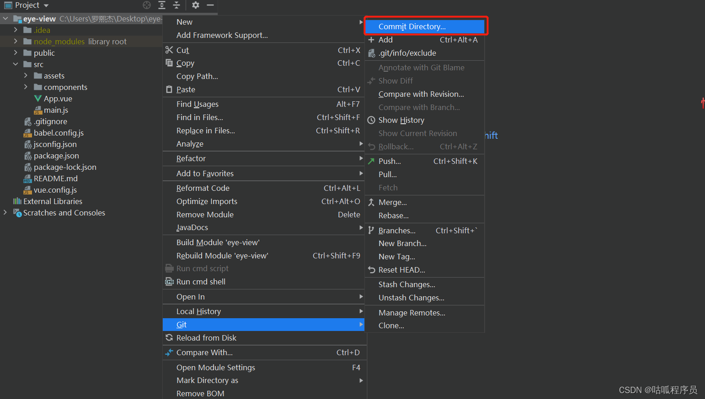The height and width of the screenshot is (399, 705).
Task: Hide the Project panel with minus icon
Action: tap(210, 5)
